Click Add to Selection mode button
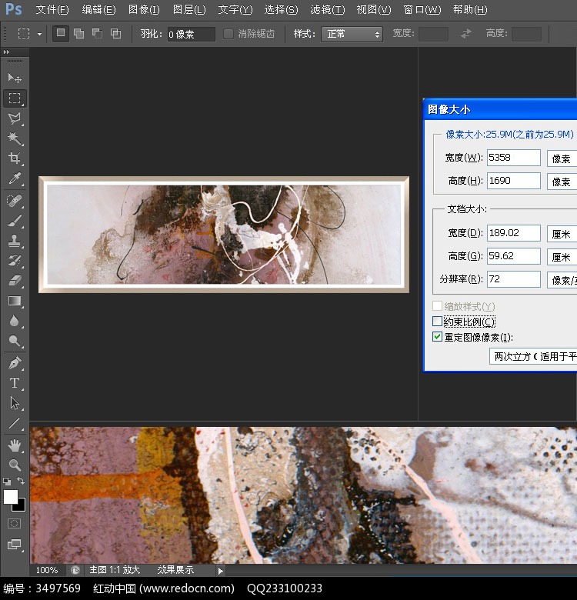This screenshot has height=600, width=577. click(x=78, y=34)
